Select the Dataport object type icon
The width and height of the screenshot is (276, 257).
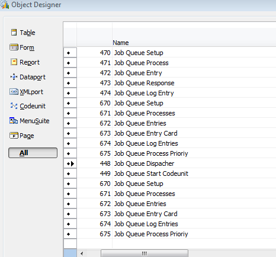coord(14,77)
